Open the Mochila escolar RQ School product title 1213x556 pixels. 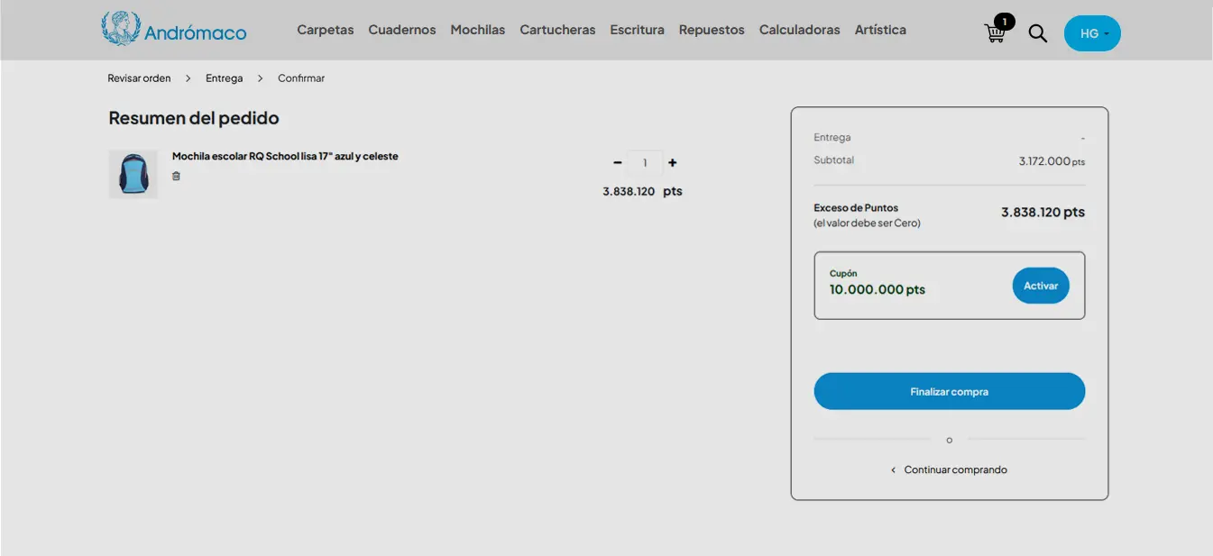coord(285,156)
